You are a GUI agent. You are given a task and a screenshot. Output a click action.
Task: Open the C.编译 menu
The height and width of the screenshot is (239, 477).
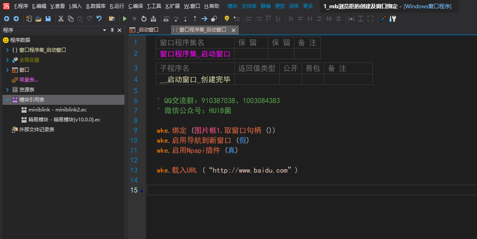(x=136, y=6)
